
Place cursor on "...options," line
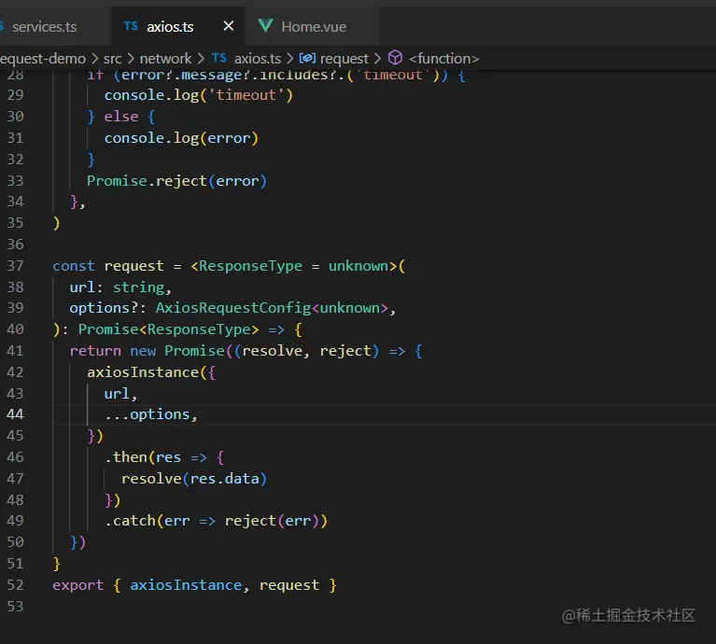click(151, 414)
